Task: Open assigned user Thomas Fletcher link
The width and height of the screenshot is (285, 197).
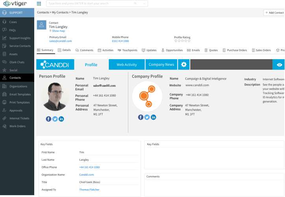Action: click(89, 190)
